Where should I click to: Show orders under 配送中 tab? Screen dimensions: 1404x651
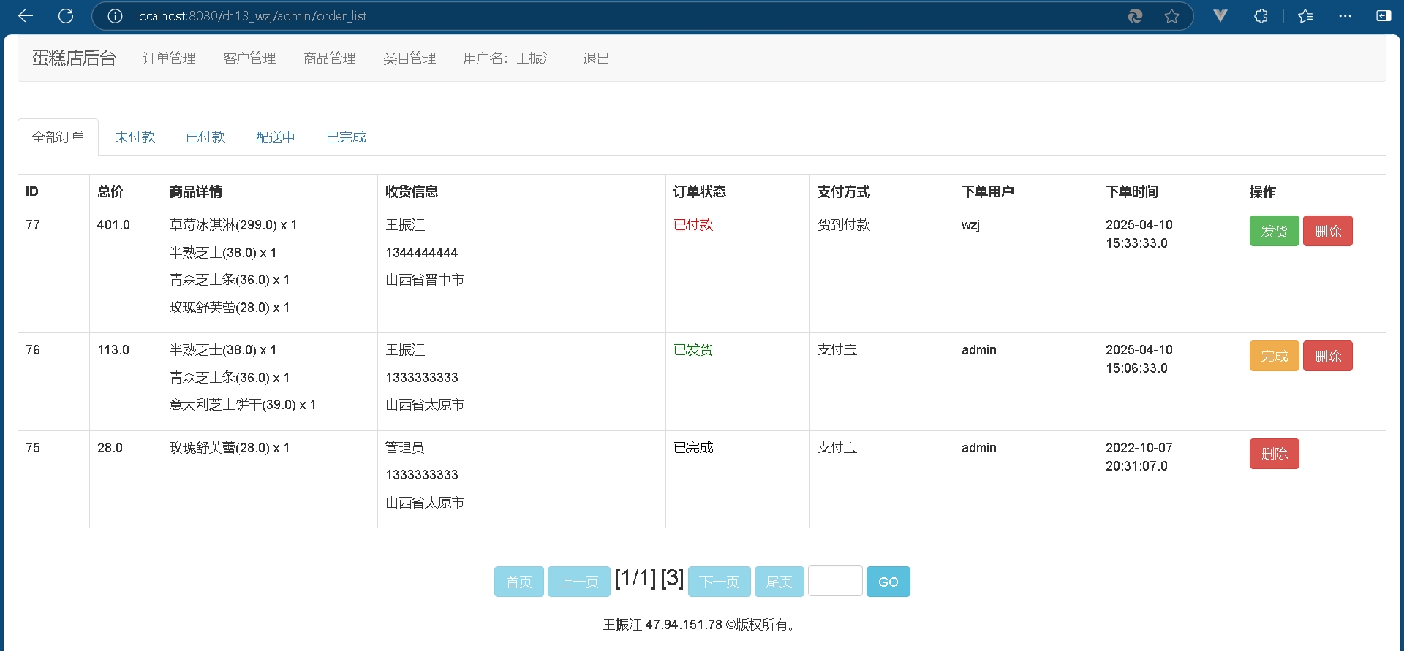coord(275,137)
